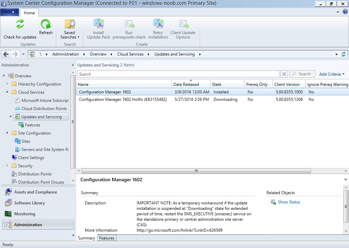The image size is (349, 248).
Task: Sort by the State column header
Action: [227, 84]
